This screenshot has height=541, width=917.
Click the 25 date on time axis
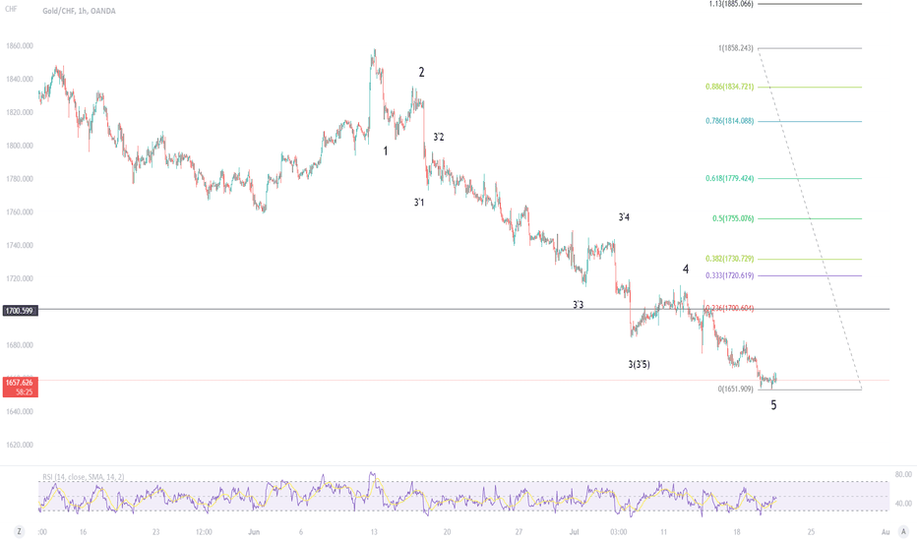coord(811,532)
